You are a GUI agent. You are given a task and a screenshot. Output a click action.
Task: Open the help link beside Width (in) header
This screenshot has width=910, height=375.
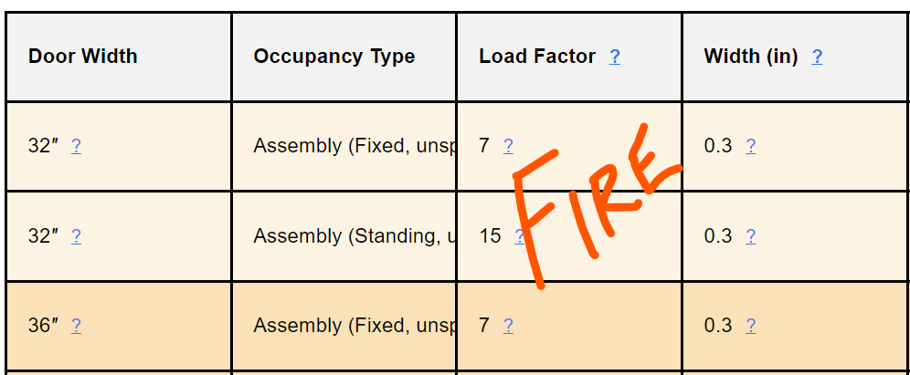coord(817,57)
